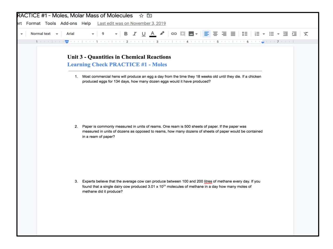Viewport: 333px width, 249px height.
Task: Open the last edit history link
Action: tap(131, 23)
